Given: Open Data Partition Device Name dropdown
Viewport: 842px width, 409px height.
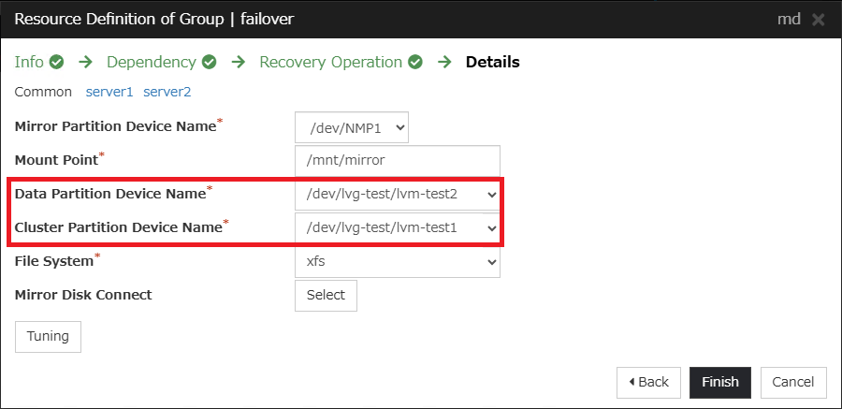Looking at the screenshot, I should click(397, 195).
